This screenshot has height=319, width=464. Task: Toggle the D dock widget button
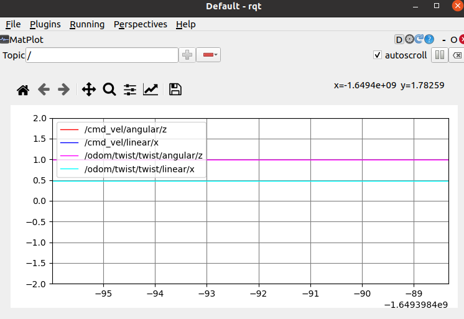[399, 40]
